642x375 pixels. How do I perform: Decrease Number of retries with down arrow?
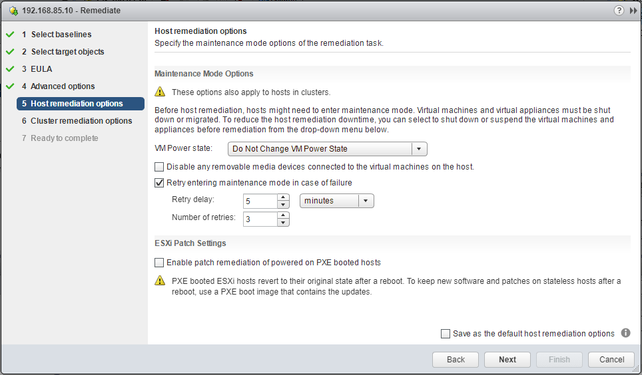pyautogui.click(x=283, y=223)
